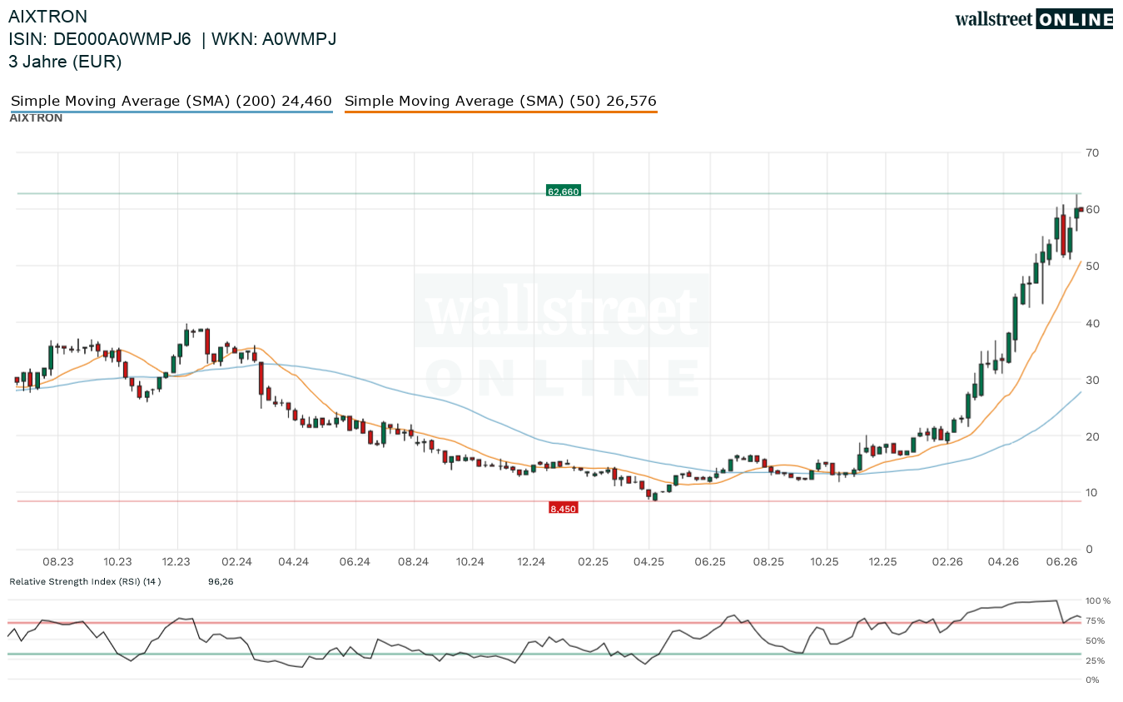The height and width of the screenshot is (702, 1123).
Task: Click the AIXTRON series label under legend
Action: click(36, 118)
